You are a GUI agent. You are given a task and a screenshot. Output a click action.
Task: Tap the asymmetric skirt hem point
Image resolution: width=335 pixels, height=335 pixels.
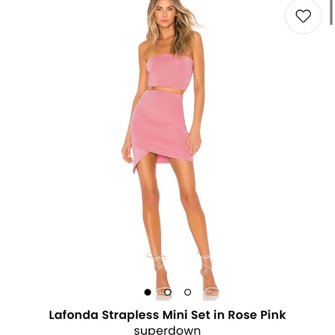135,170
